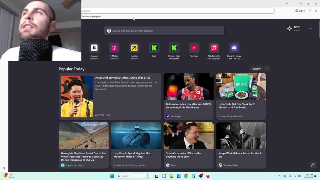Open the Kick shortcut tile
This screenshot has width=320, height=180.
click(x=154, y=50)
